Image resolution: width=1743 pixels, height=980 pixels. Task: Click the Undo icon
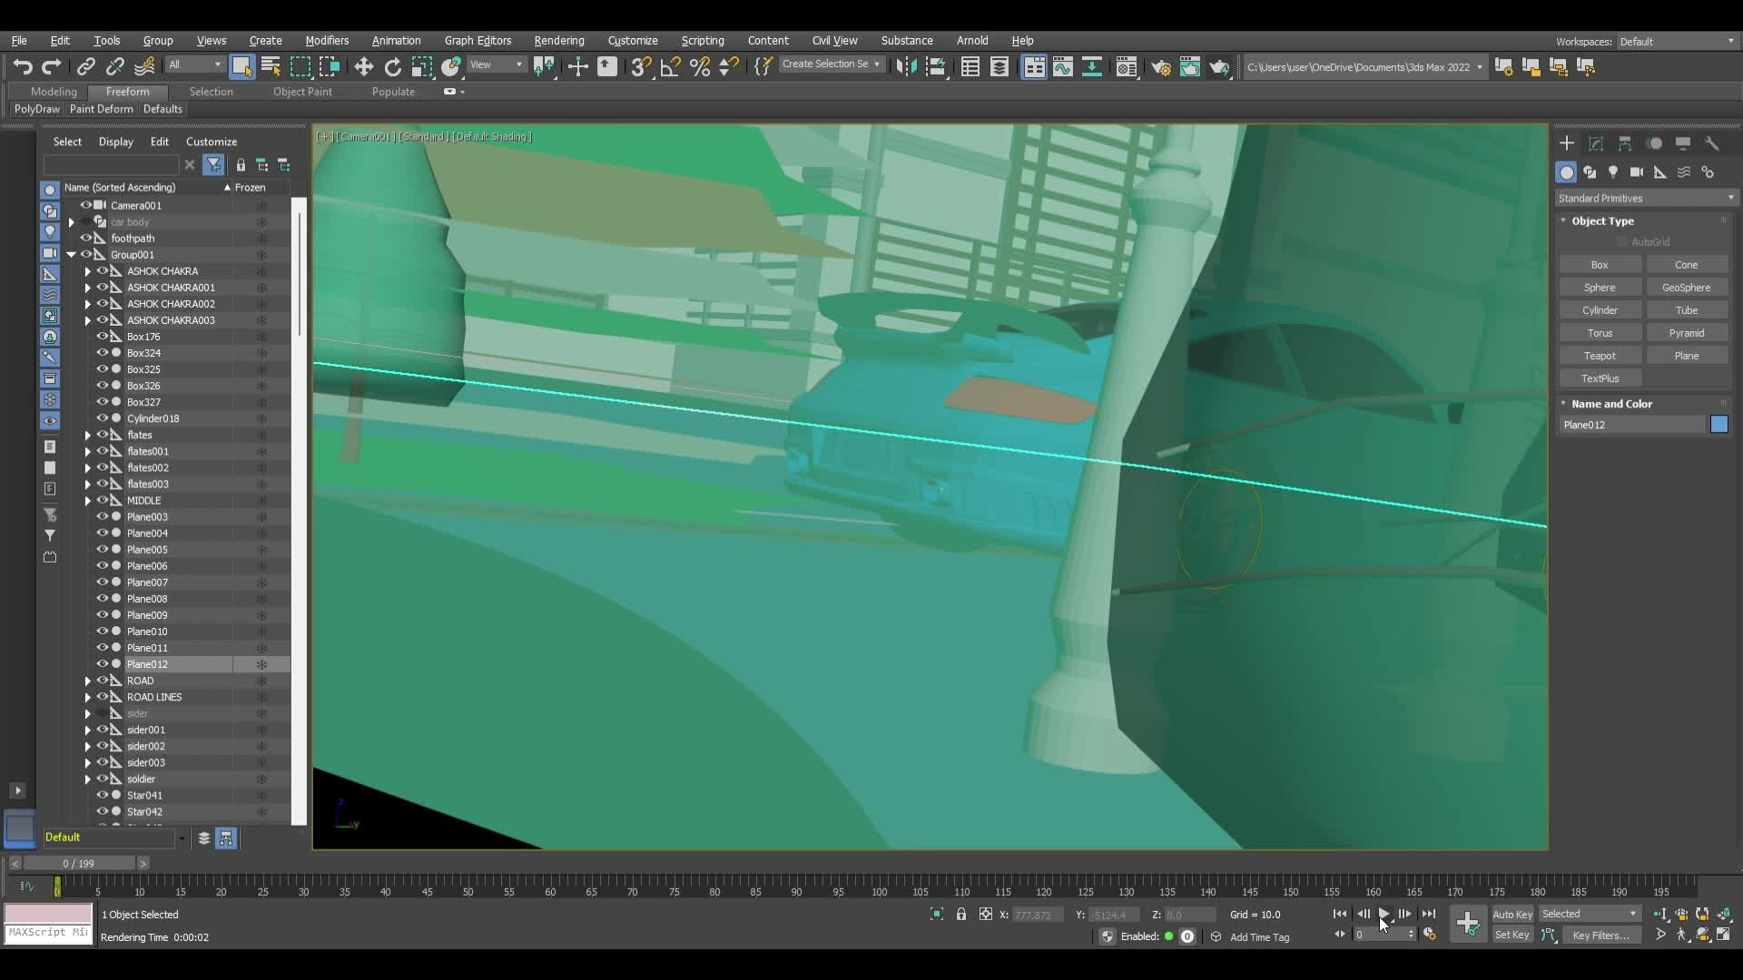click(24, 66)
